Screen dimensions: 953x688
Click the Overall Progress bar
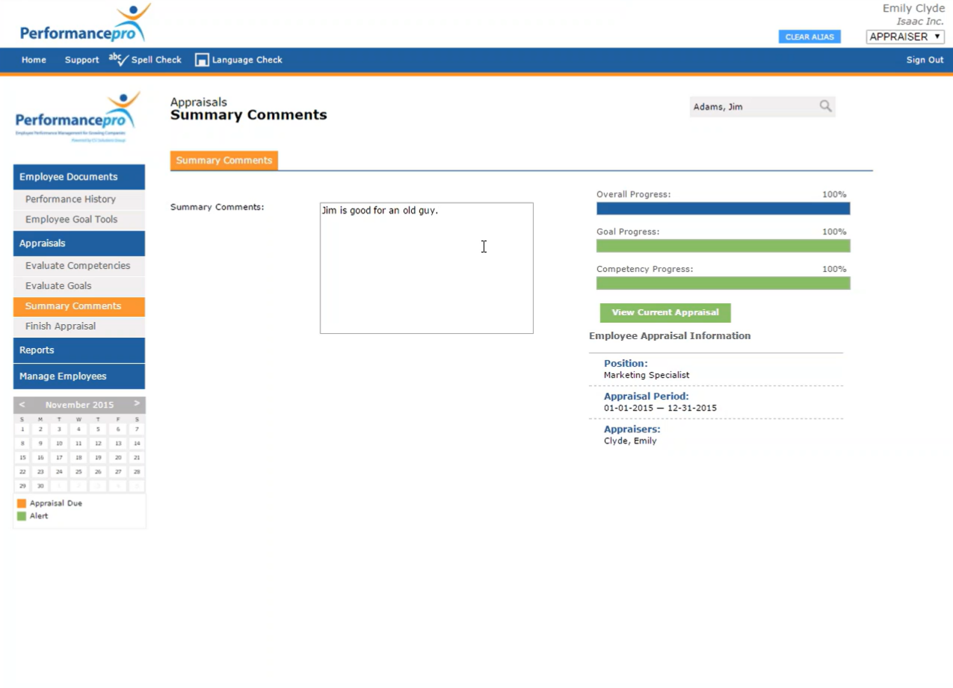point(723,208)
